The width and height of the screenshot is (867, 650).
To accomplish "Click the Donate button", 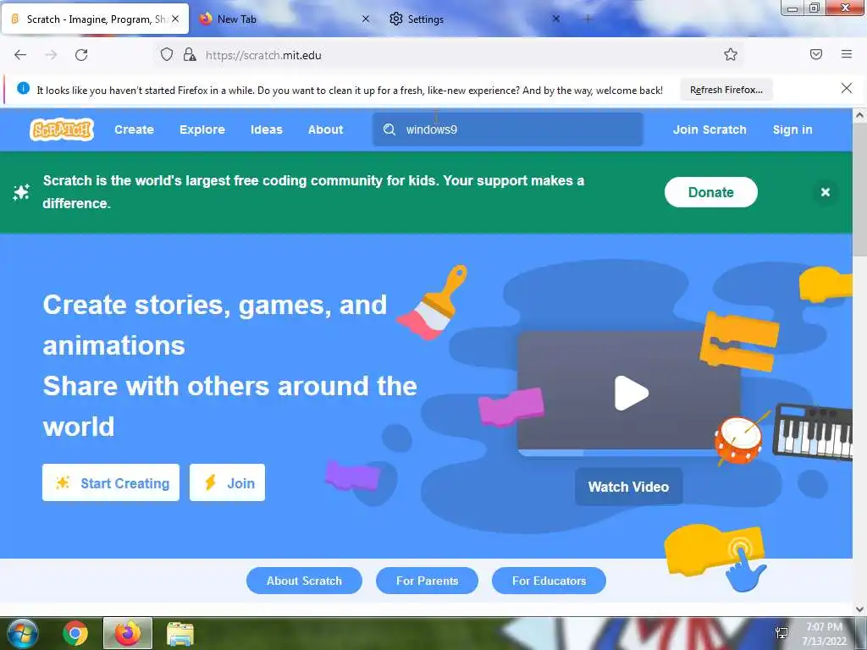I will [710, 192].
